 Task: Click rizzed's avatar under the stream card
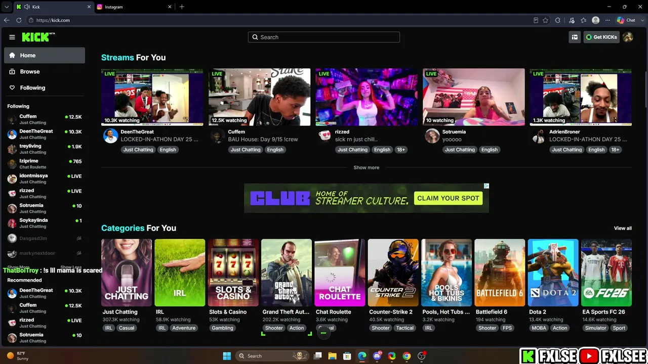point(325,136)
